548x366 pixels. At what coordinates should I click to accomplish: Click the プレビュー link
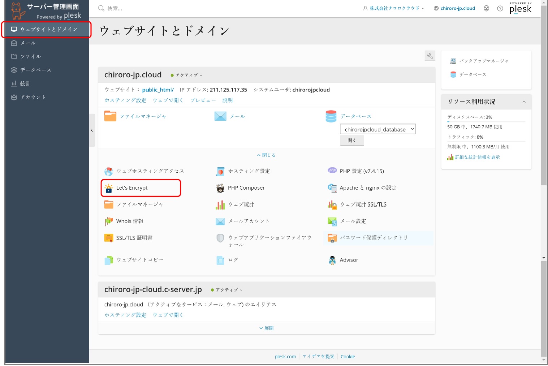click(203, 100)
